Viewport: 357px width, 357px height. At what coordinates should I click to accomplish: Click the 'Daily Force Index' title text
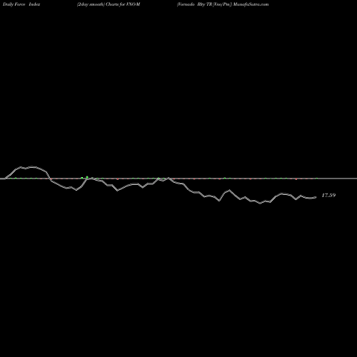(x=21, y=4)
